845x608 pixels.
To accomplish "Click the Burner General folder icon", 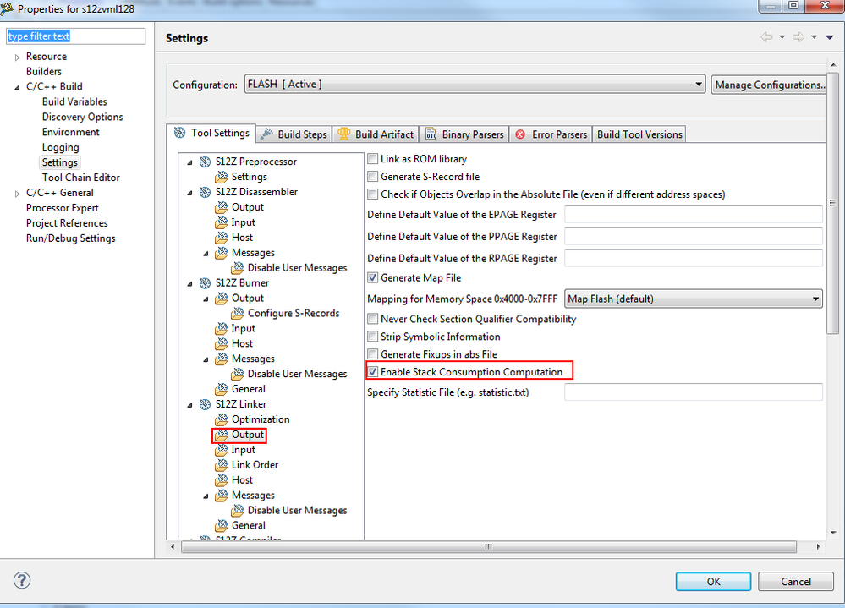I will (x=221, y=389).
